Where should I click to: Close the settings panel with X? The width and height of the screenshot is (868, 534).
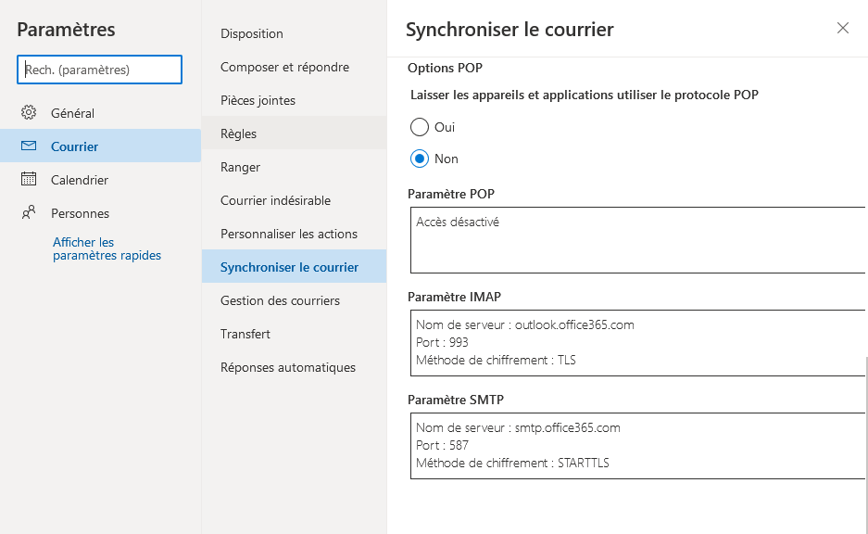pos(843,28)
